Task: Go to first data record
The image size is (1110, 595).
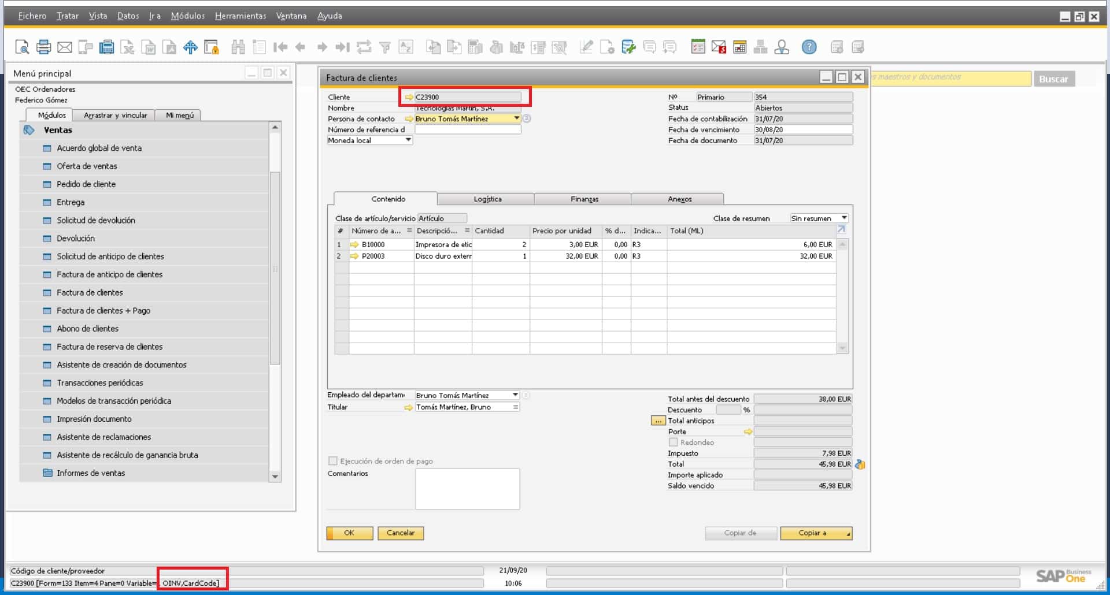Action: click(x=280, y=47)
